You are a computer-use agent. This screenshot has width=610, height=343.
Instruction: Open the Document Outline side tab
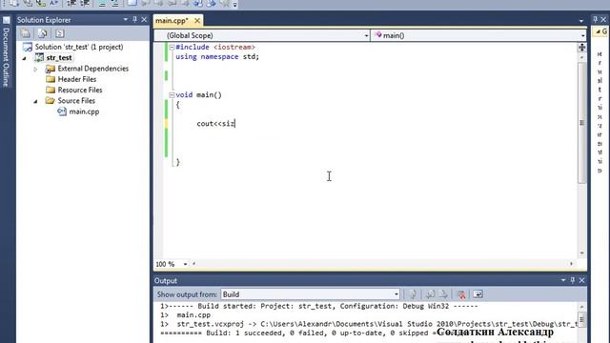[6, 52]
